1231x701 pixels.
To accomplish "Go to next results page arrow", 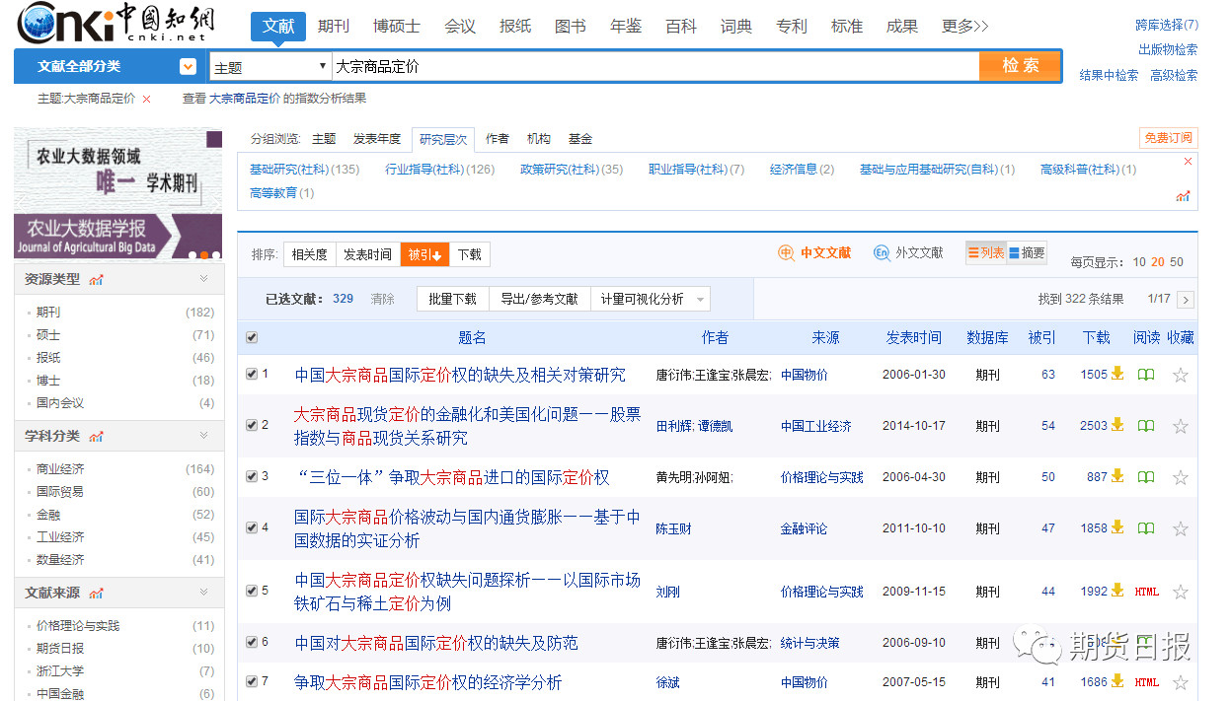I will [1186, 300].
